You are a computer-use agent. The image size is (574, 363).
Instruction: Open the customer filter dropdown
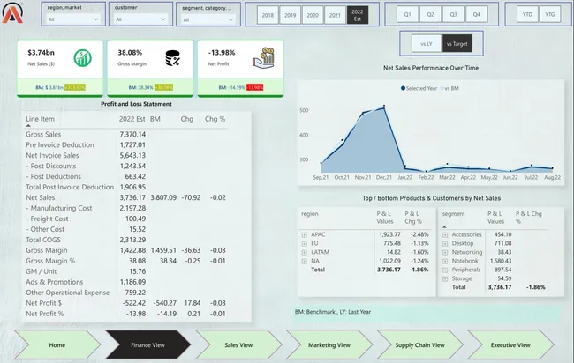click(x=141, y=19)
